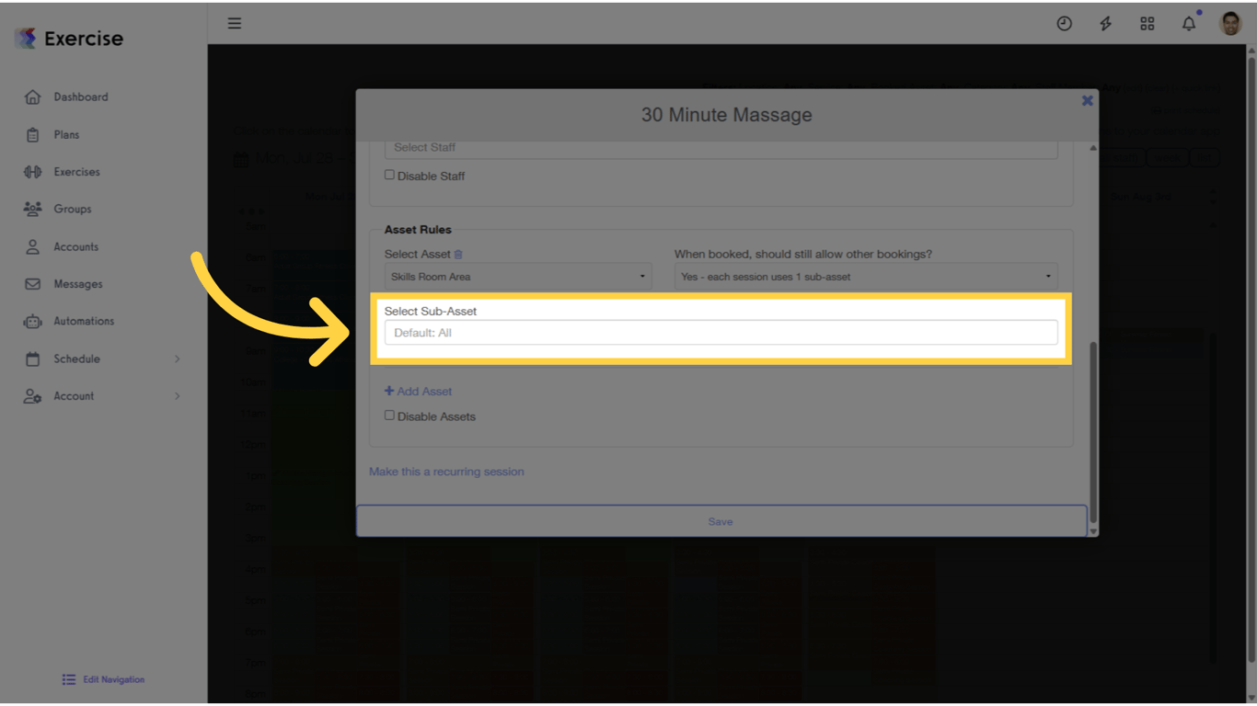Open the Plans page
The width and height of the screenshot is (1257, 706).
[64, 134]
